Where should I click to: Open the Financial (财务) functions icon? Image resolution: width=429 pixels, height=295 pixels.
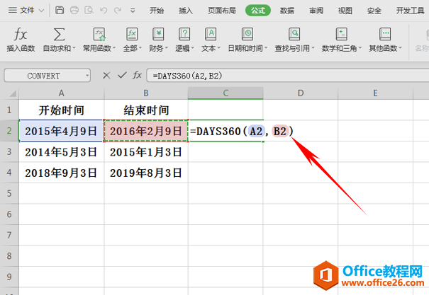coord(159,34)
